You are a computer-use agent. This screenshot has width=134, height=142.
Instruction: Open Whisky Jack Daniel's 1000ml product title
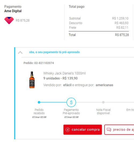pyautogui.click(x=64, y=73)
